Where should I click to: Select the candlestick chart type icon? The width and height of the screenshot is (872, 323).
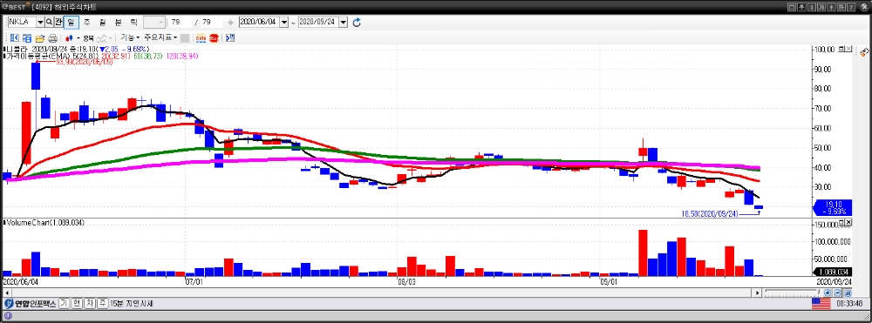70,38
